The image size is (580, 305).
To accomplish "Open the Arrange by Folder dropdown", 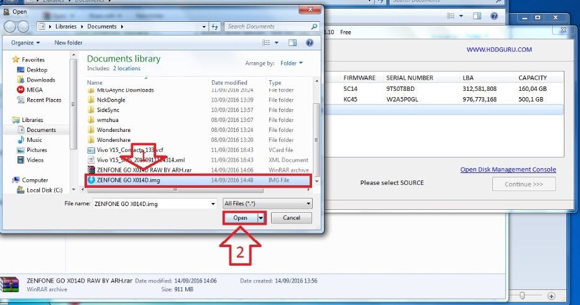I will click(x=292, y=63).
